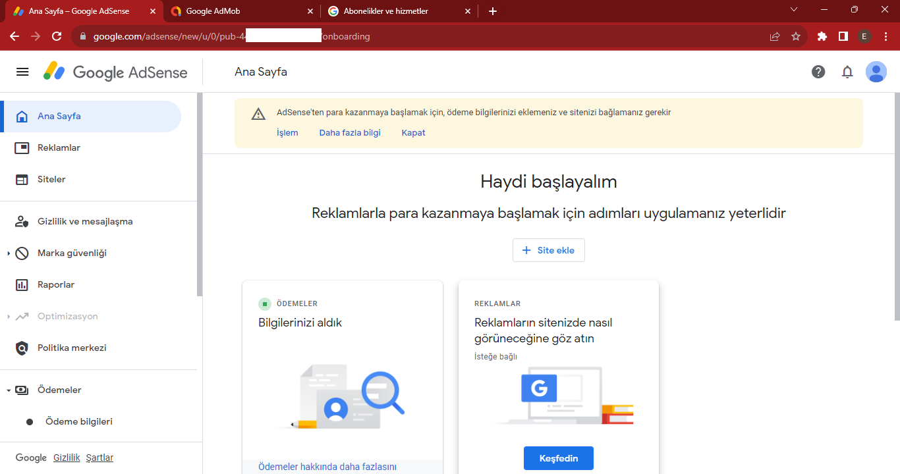Click the Raporlar chart icon
The height and width of the screenshot is (474, 900).
pyautogui.click(x=22, y=285)
